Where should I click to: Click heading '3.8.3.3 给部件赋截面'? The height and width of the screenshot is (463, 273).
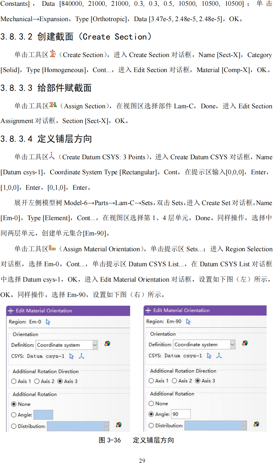[x=46, y=87]
